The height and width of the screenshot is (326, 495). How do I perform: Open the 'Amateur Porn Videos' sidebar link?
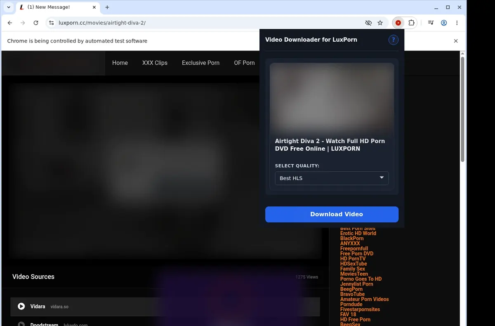[365, 299]
